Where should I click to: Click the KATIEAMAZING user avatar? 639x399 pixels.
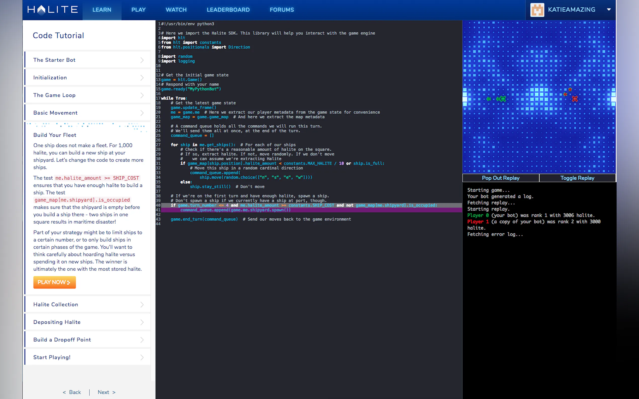click(x=537, y=10)
